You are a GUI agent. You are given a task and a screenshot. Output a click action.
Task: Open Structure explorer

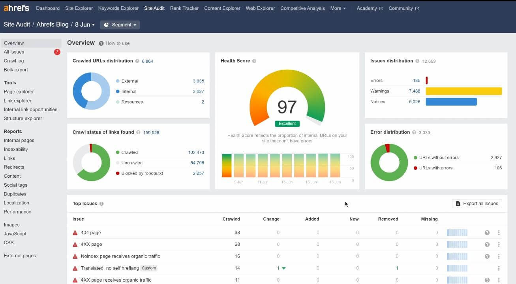point(23,119)
